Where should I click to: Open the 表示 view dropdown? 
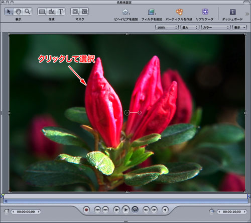point(239,27)
